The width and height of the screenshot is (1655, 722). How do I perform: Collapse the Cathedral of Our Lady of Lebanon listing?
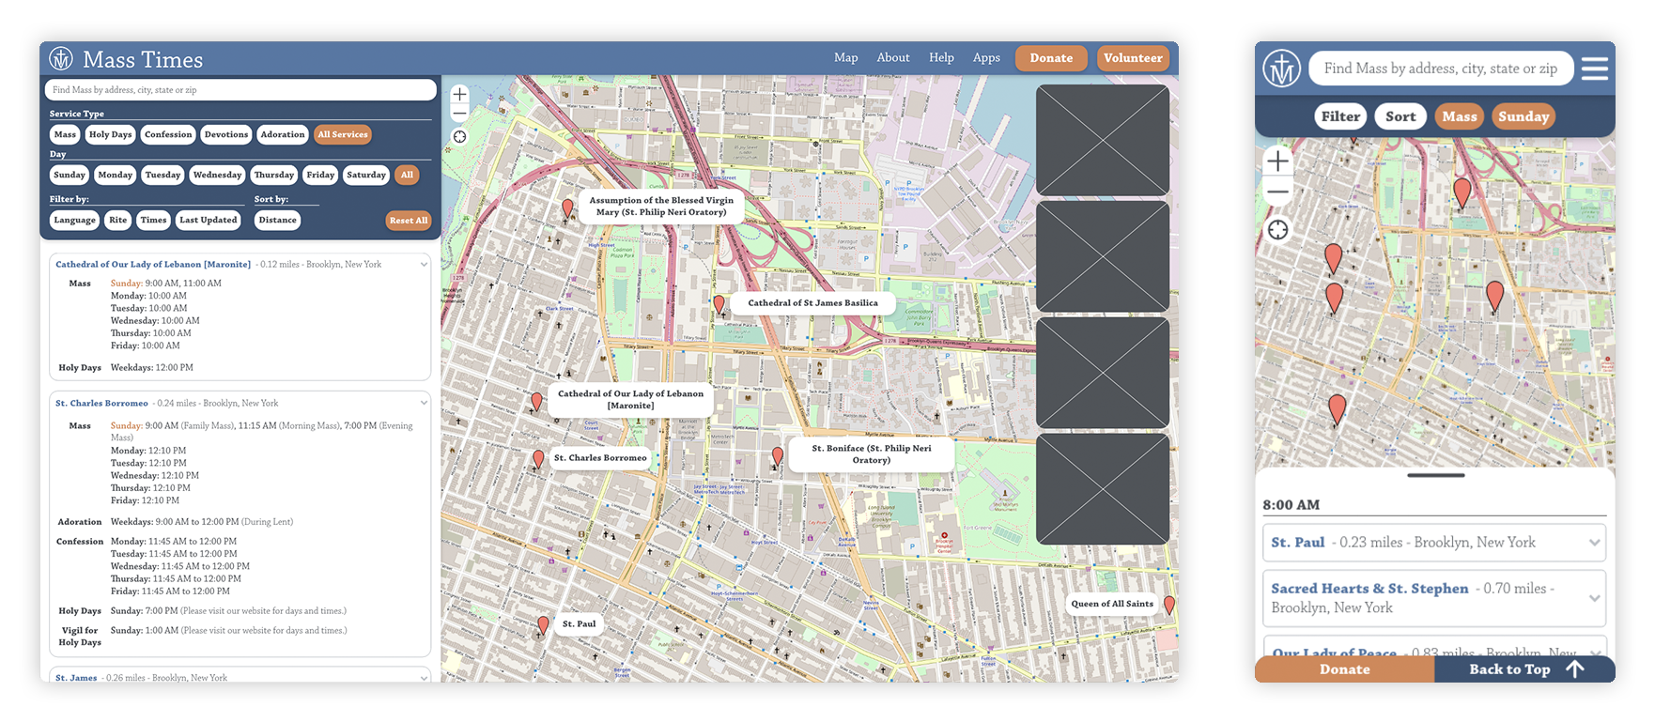click(424, 265)
